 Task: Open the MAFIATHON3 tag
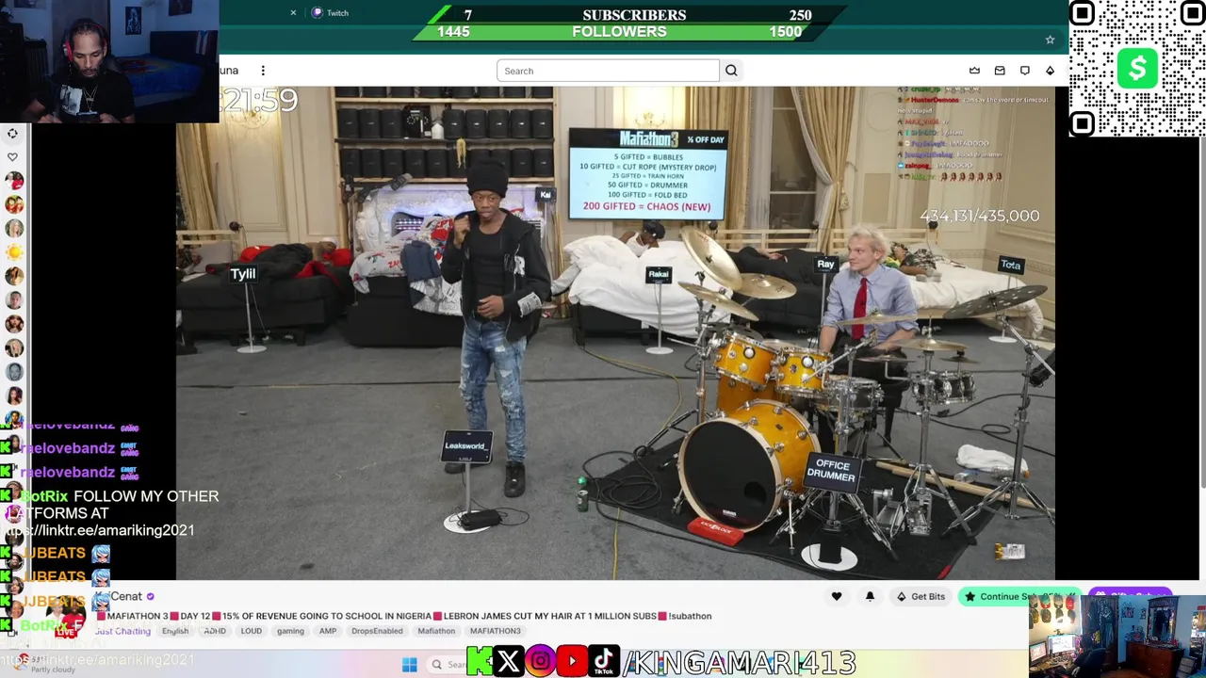[496, 631]
